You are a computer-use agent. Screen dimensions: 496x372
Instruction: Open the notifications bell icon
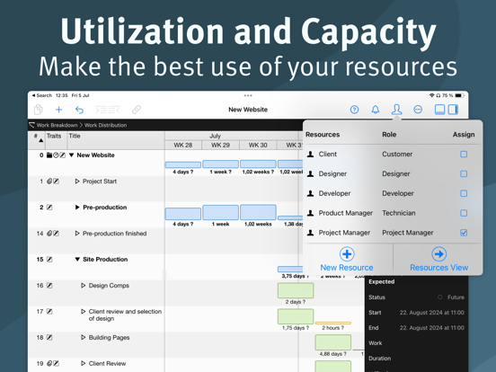376,110
